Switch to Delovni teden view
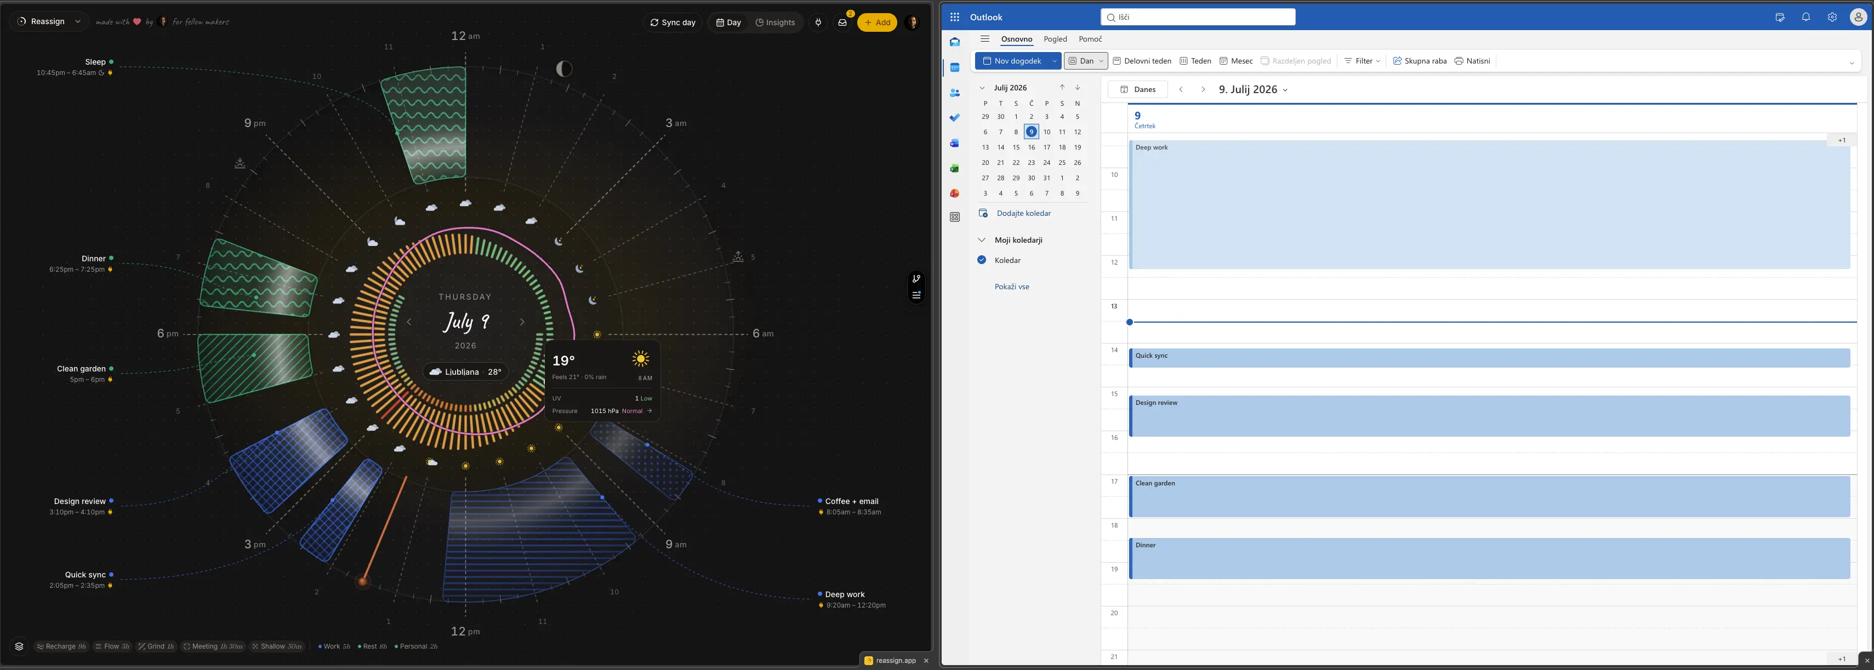This screenshot has width=1874, height=670. coord(1141,61)
